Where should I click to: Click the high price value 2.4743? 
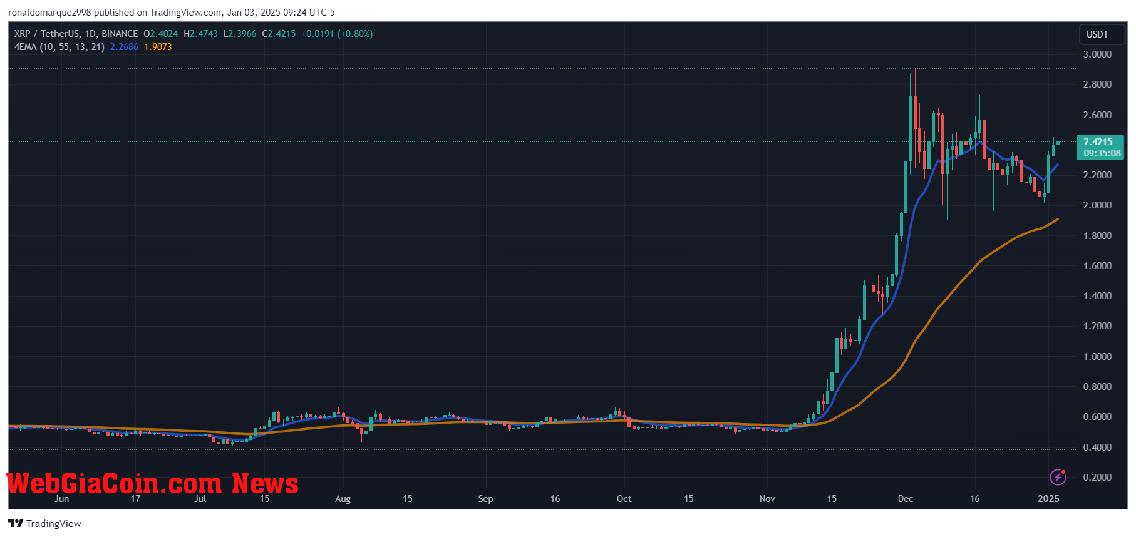point(204,34)
